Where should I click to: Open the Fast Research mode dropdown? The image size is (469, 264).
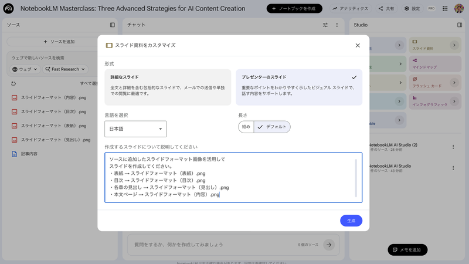click(x=65, y=69)
